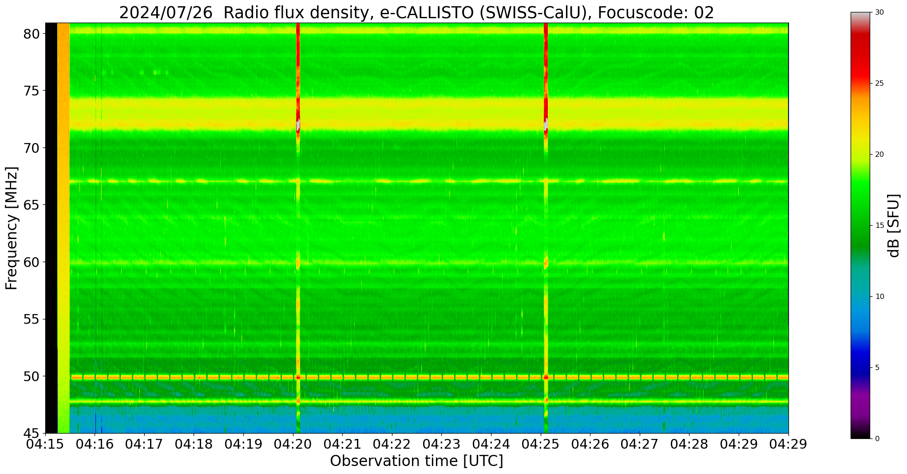Select the 'Observation time [UTC]' x-axis label

pos(416,461)
